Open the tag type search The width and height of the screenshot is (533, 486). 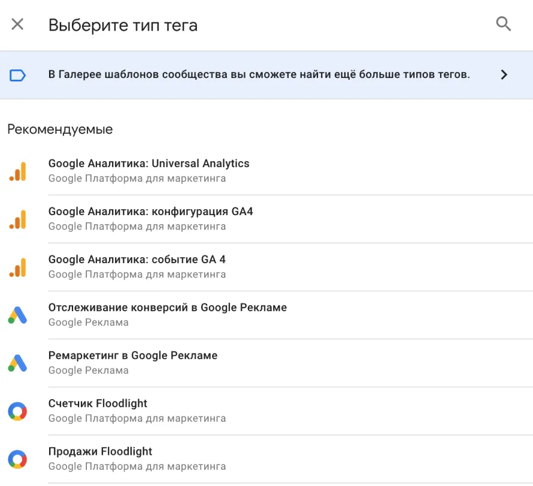coord(504,24)
